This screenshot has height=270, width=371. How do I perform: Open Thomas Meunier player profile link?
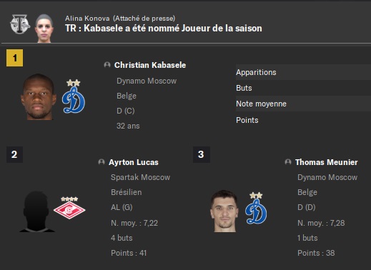(327, 162)
